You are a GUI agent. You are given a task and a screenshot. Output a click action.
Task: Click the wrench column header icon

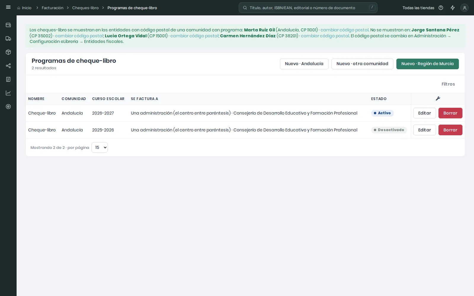[x=438, y=99]
